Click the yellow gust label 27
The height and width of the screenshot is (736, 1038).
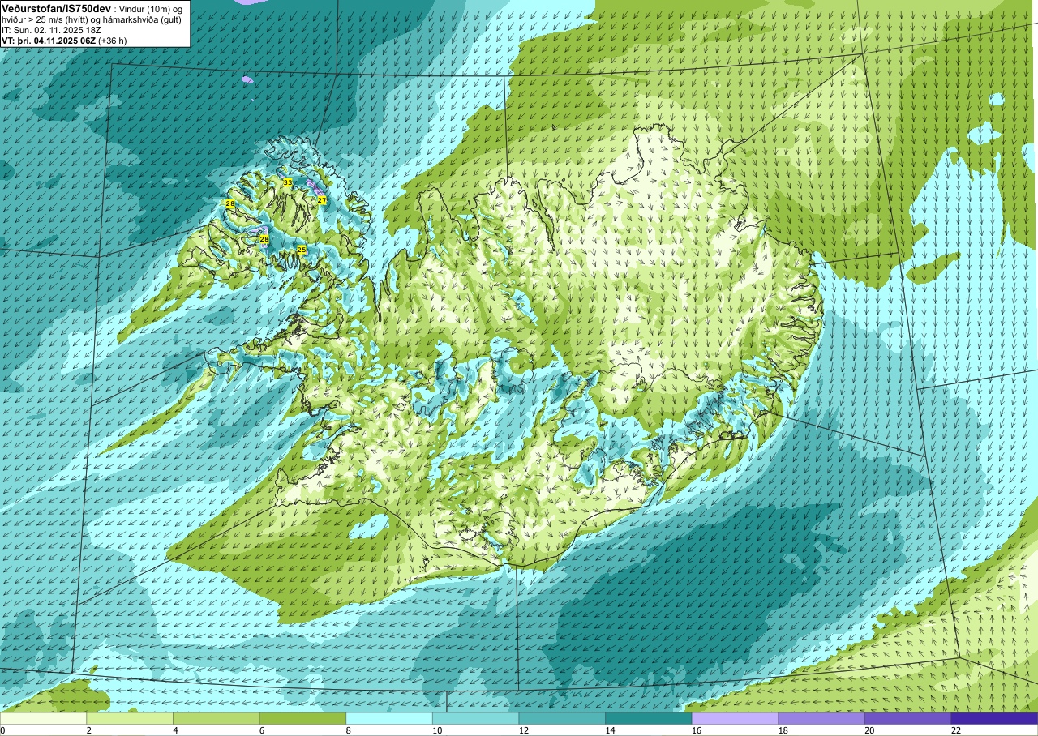point(322,200)
